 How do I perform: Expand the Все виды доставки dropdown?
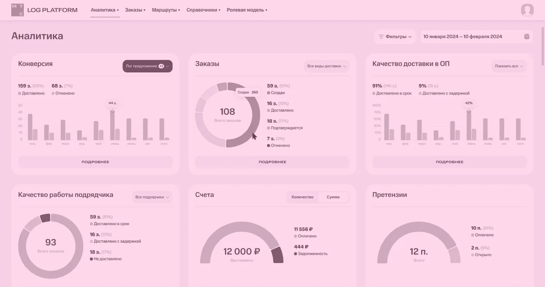point(327,66)
